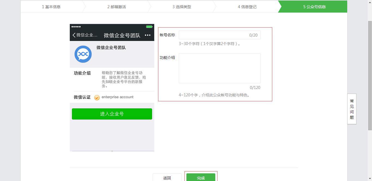
Task: Go to step 1 基本信息
Action: pyautogui.click(x=51, y=7)
